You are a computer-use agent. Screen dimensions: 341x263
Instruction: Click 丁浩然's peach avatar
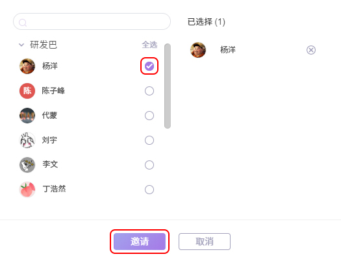tap(27, 190)
